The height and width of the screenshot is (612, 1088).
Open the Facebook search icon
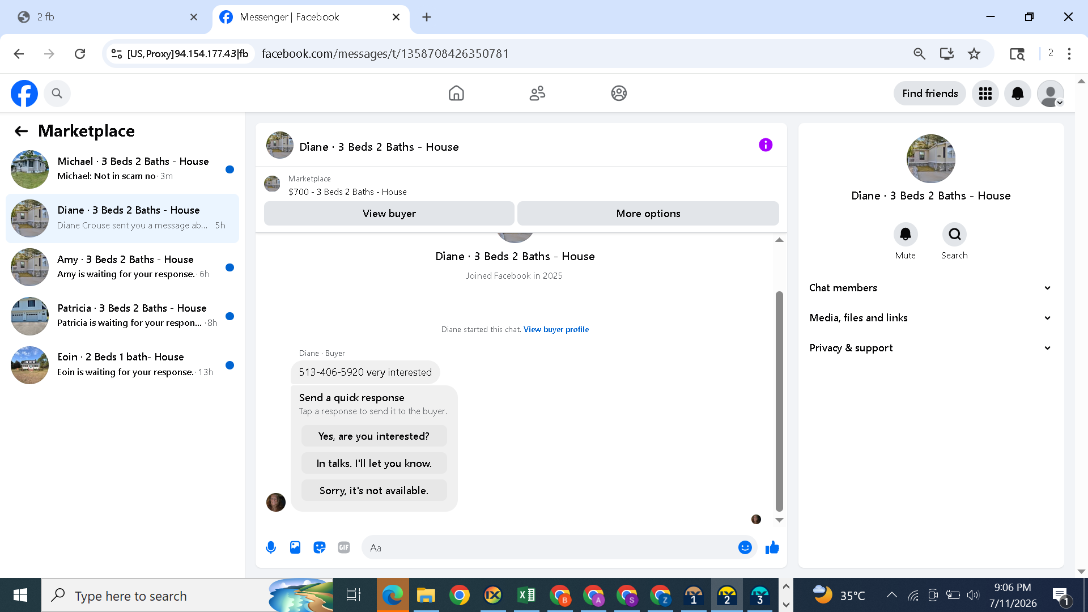(57, 93)
